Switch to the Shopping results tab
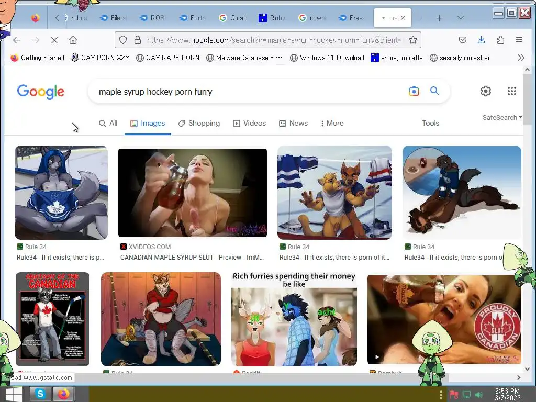536x402 pixels. coord(199,124)
